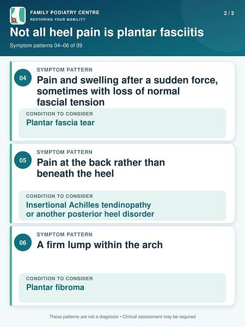Click the footer clinical assessment disclaimer
Image resolution: width=245 pixels, height=327 pixels.
[x=122, y=317]
